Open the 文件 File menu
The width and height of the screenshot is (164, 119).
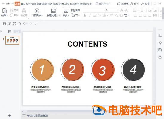[8, 4]
